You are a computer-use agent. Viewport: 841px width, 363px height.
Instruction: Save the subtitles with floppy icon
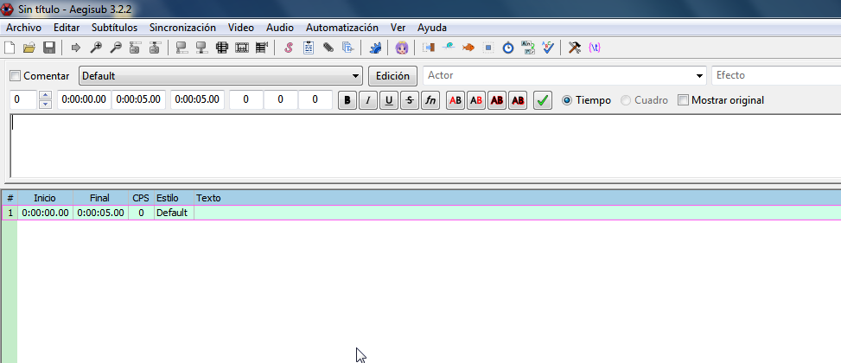click(48, 48)
